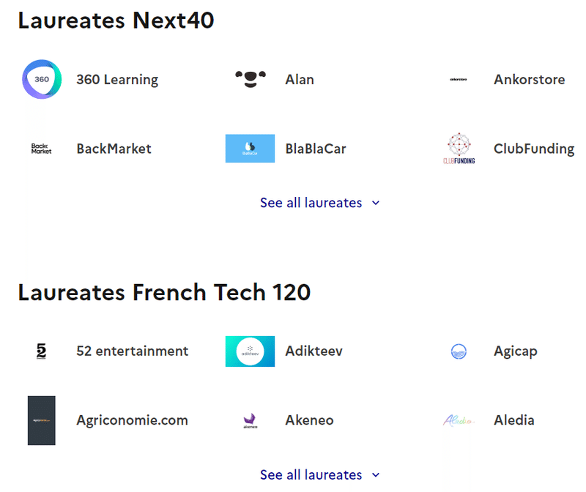586x492 pixels.
Task: Click the chevron beside Next40 See all laureates
Action: pos(376,203)
